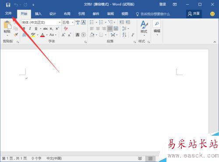The image size is (219, 162).
Task: Click the shrink font size icon
Action: [69, 35]
